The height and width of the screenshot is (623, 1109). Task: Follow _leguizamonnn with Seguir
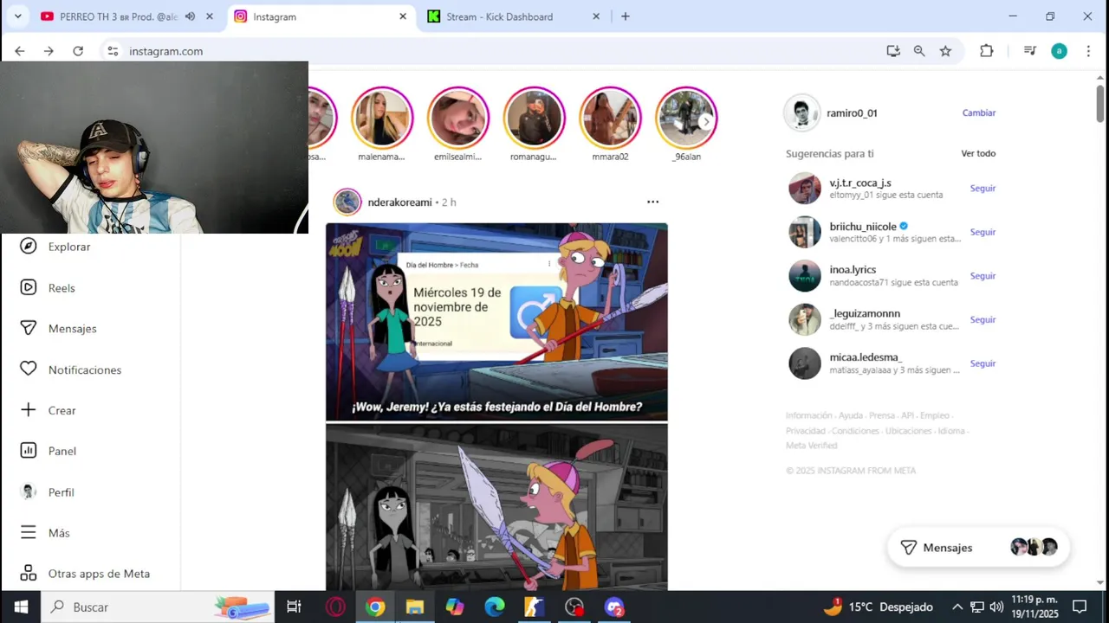tap(983, 319)
